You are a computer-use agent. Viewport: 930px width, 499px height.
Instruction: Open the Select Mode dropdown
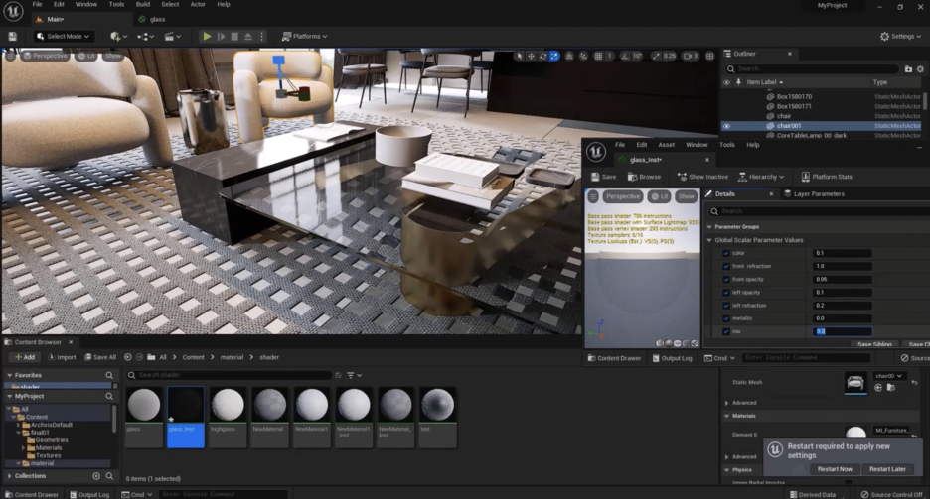(x=63, y=36)
